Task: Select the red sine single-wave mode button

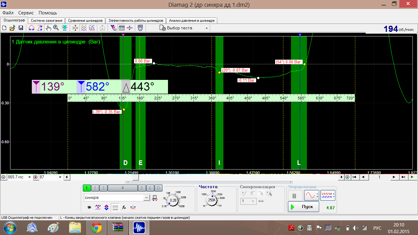Action: coord(311,195)
